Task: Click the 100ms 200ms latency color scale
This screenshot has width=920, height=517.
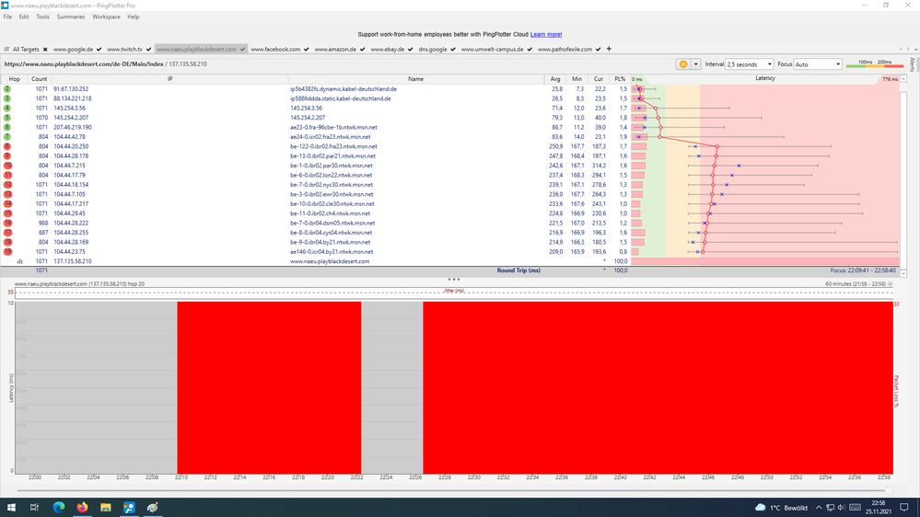Action: [874, 63]
